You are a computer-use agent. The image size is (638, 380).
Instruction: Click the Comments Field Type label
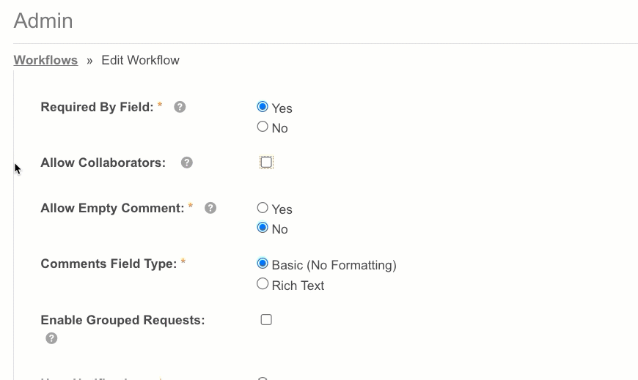(x=109, y=264)
